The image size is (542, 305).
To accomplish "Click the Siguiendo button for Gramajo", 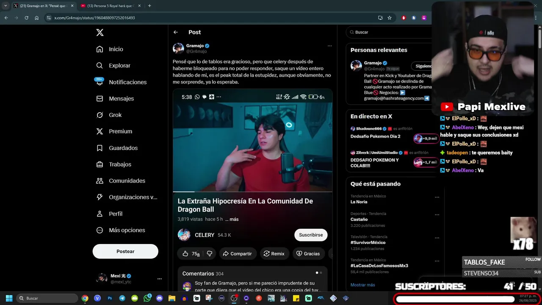I will (x=422, y=66).
